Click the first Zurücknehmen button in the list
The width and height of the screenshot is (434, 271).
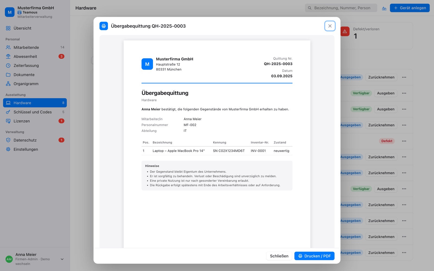click(x=381, y=77)
